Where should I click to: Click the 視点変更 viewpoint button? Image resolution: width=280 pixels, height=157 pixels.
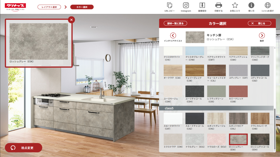point(24,148)
